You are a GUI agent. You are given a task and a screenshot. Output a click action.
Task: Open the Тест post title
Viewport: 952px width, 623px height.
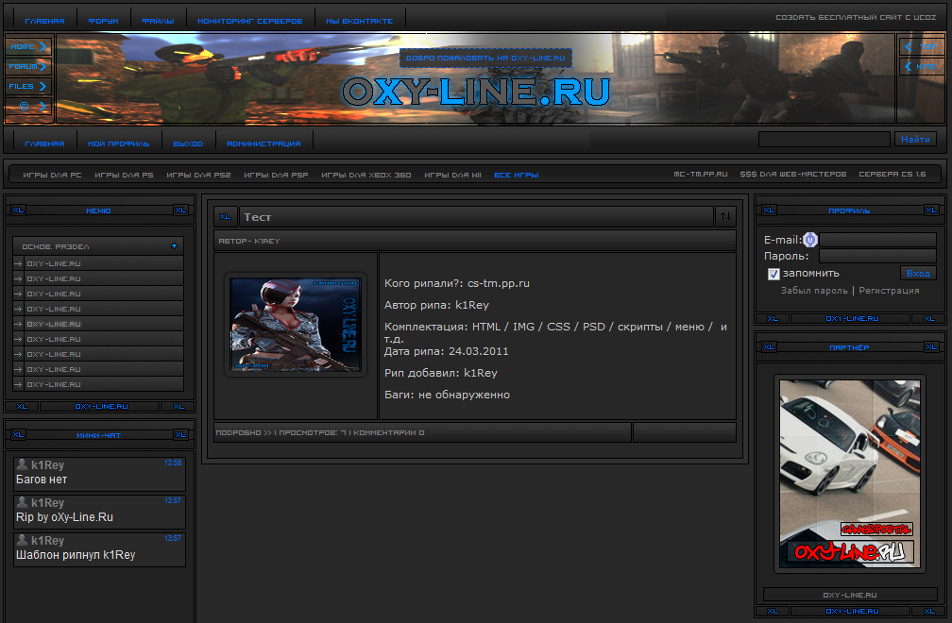tap(258, 217)
